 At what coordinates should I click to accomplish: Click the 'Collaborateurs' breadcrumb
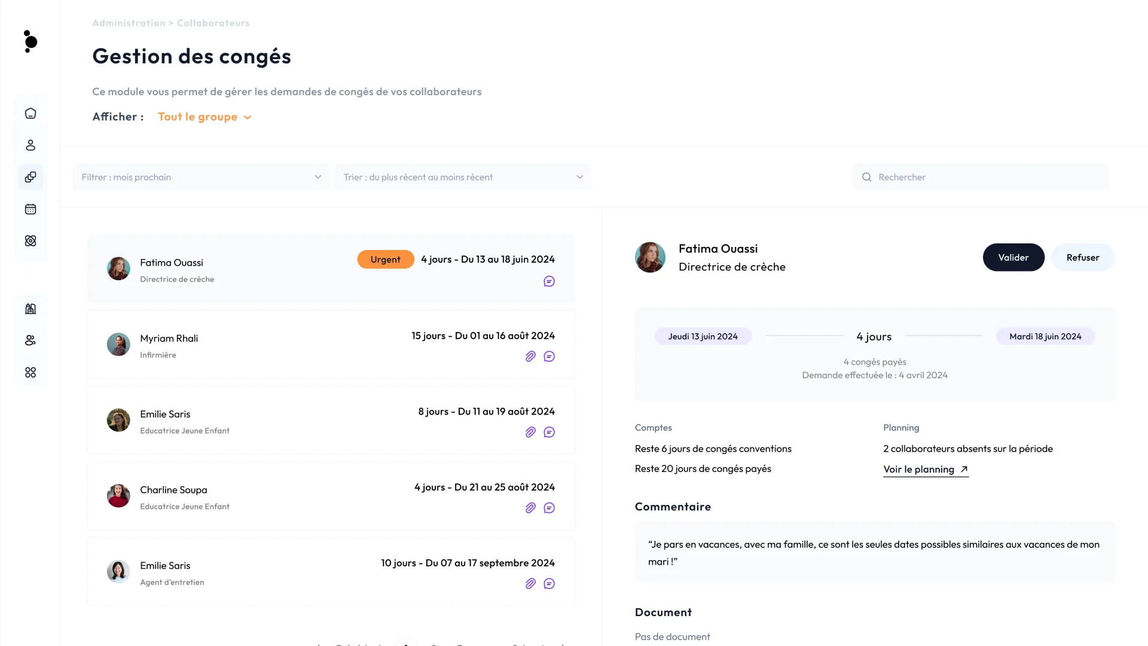coord(213,23)
